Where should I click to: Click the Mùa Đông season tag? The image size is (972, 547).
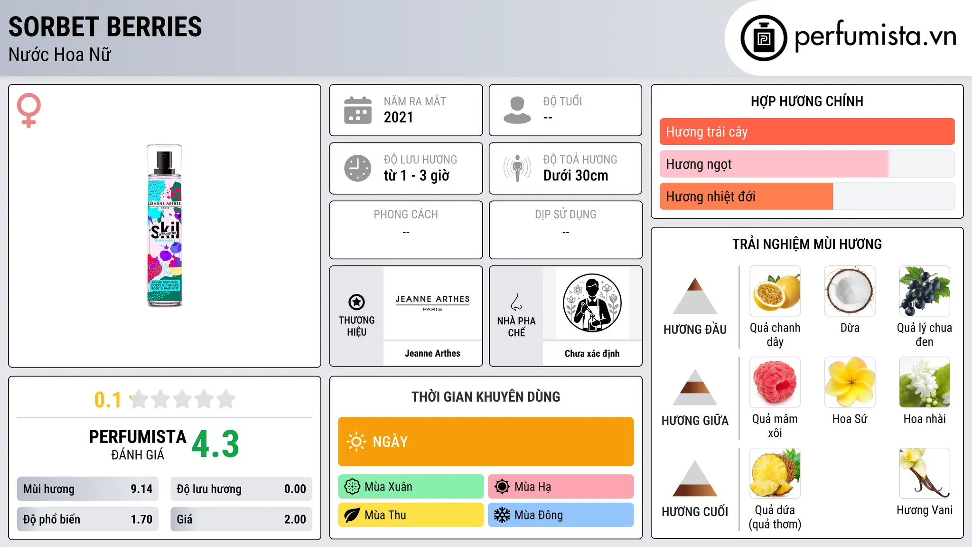[561, 515]
